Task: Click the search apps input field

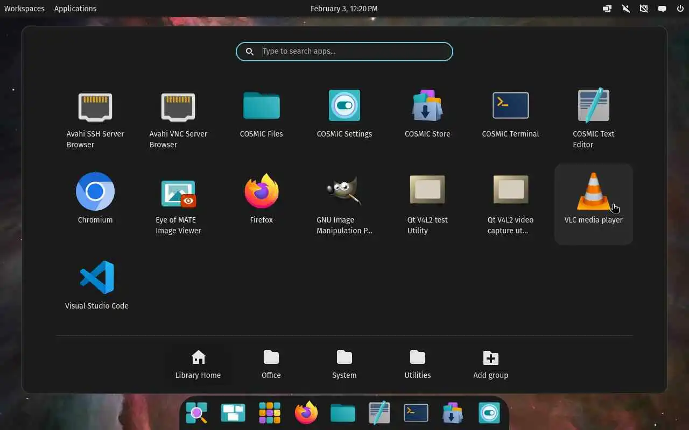Action: [344, 52]
